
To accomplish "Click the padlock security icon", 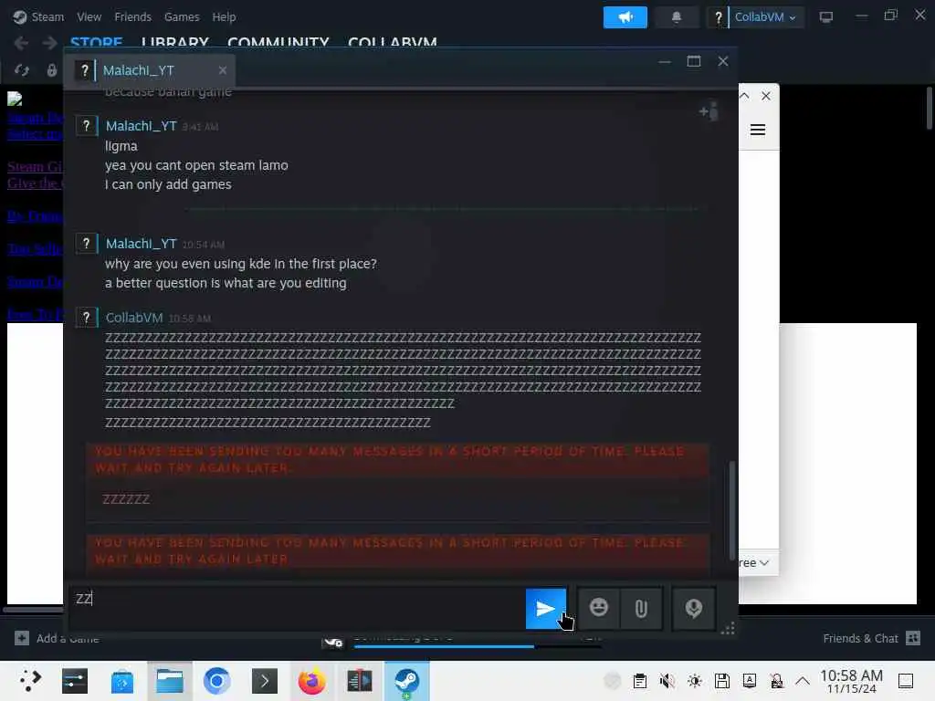I will pyautogui.click(x=52, y=70).
